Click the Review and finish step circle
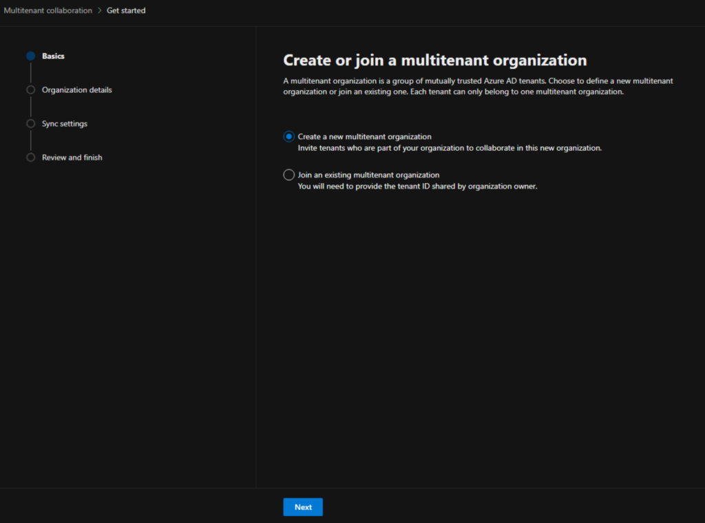705x523 pixels. point(30,158)
